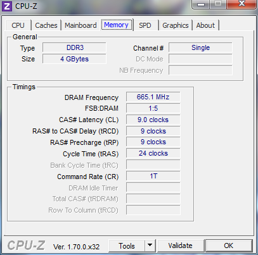Open the Caches tab
This screenshot has width=258, height=255.
(46, 25)
